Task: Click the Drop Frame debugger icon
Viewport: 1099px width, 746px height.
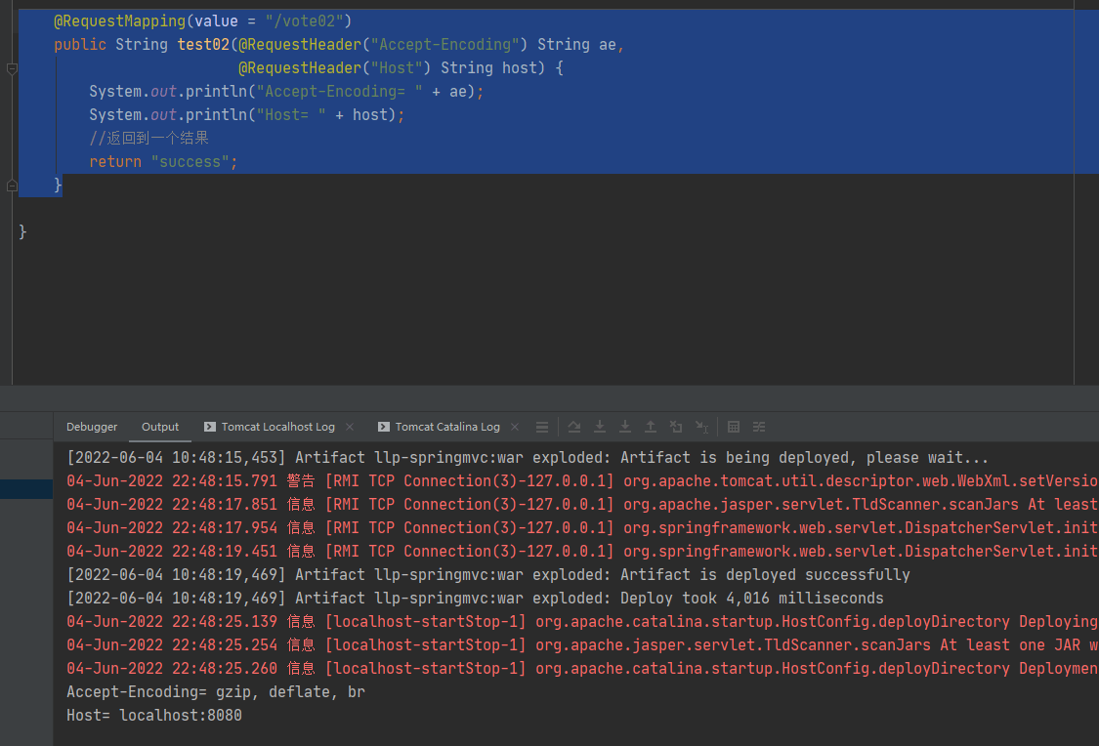Action: click(x=676, y=427)
